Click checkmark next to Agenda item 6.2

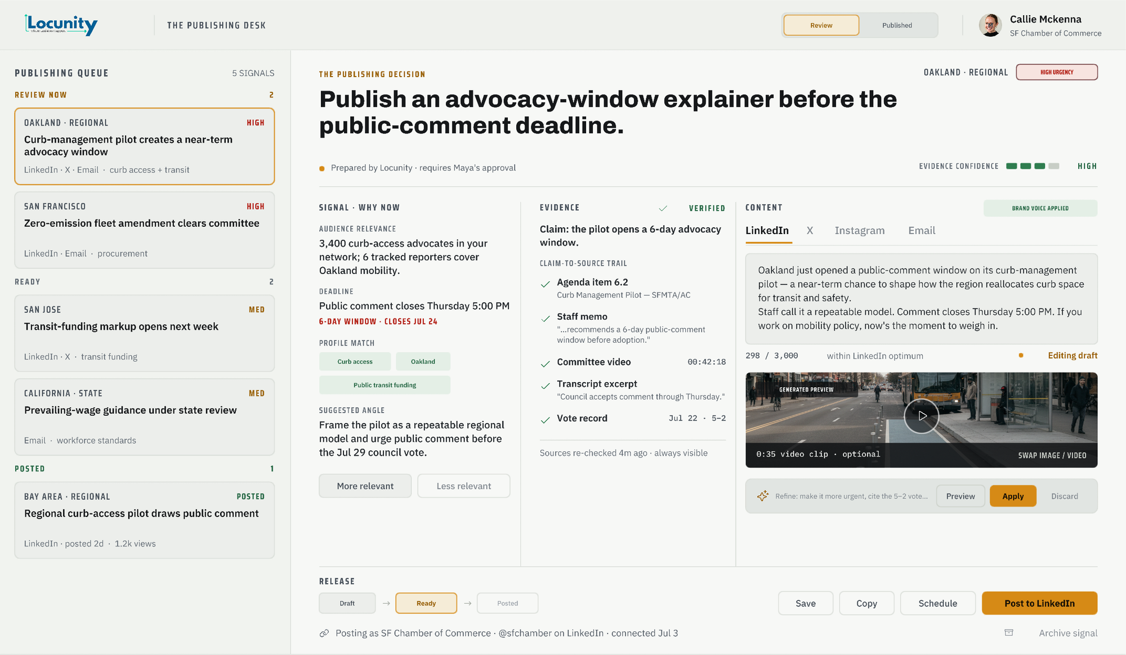(545, 284)
